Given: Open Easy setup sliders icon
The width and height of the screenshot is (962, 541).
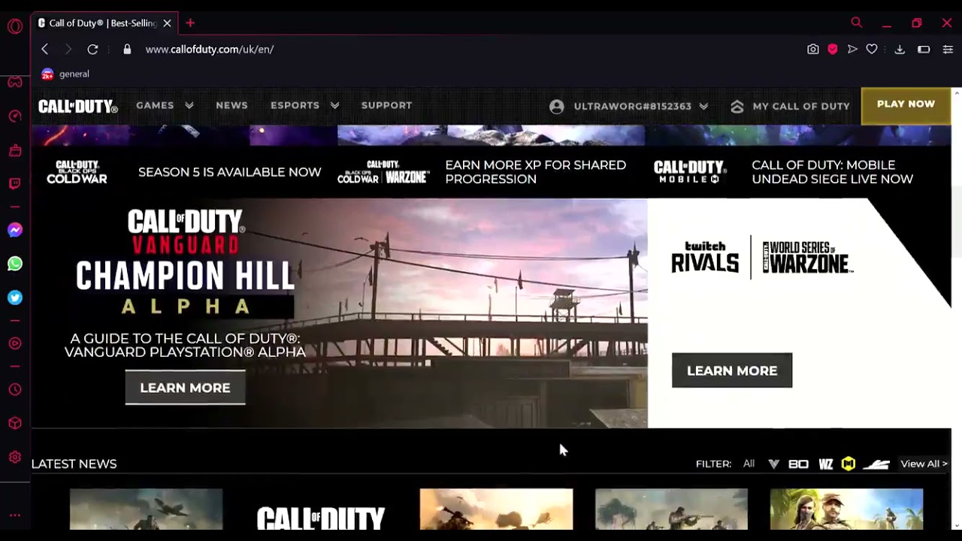Looking at the screenshot, I should point(948,49).
